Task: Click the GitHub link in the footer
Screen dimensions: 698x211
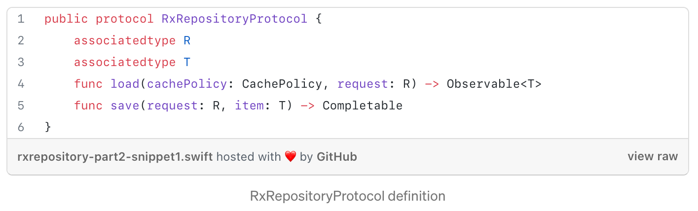Action: point(336,157)
